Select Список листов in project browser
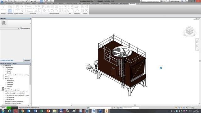Screen dimensions: 201x113 (x=10, y=100)
